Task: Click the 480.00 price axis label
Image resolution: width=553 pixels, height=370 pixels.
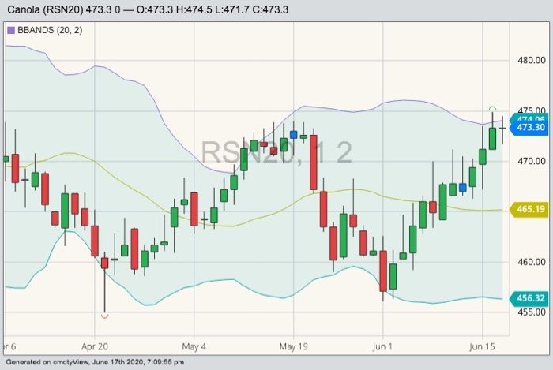Action: tap(532, 60)
